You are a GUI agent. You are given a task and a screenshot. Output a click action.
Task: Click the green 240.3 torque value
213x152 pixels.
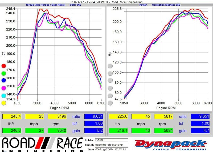click(x=12, y=130)
